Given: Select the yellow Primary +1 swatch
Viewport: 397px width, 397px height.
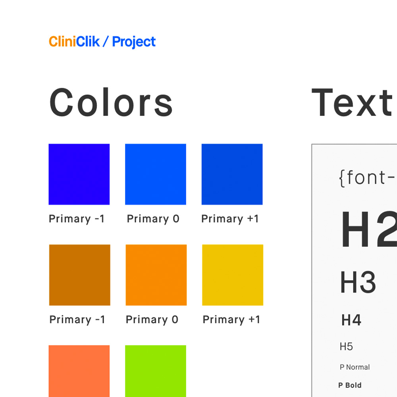Looking at the screenshot, I should pyautogui.click(x=232, y=275).
